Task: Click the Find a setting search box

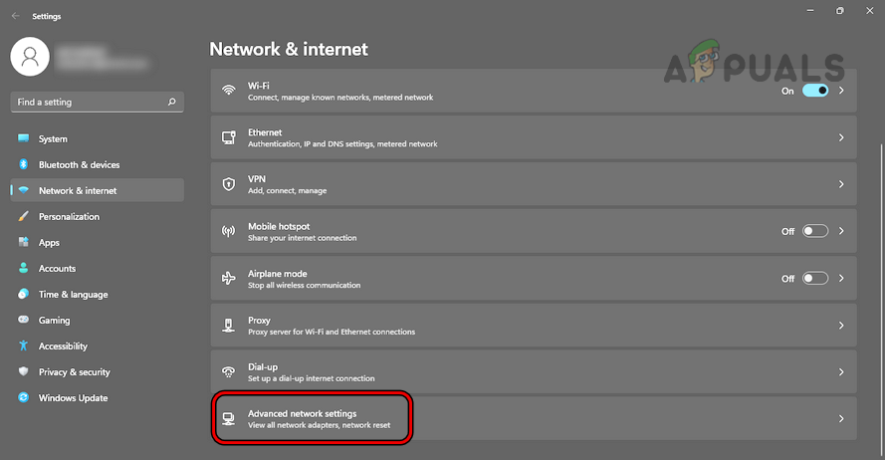Action: tap(90, 102)
